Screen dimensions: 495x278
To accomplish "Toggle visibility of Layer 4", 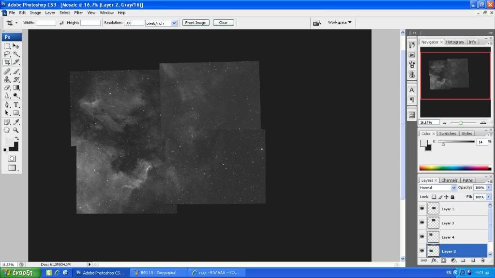I will [422, 236].
